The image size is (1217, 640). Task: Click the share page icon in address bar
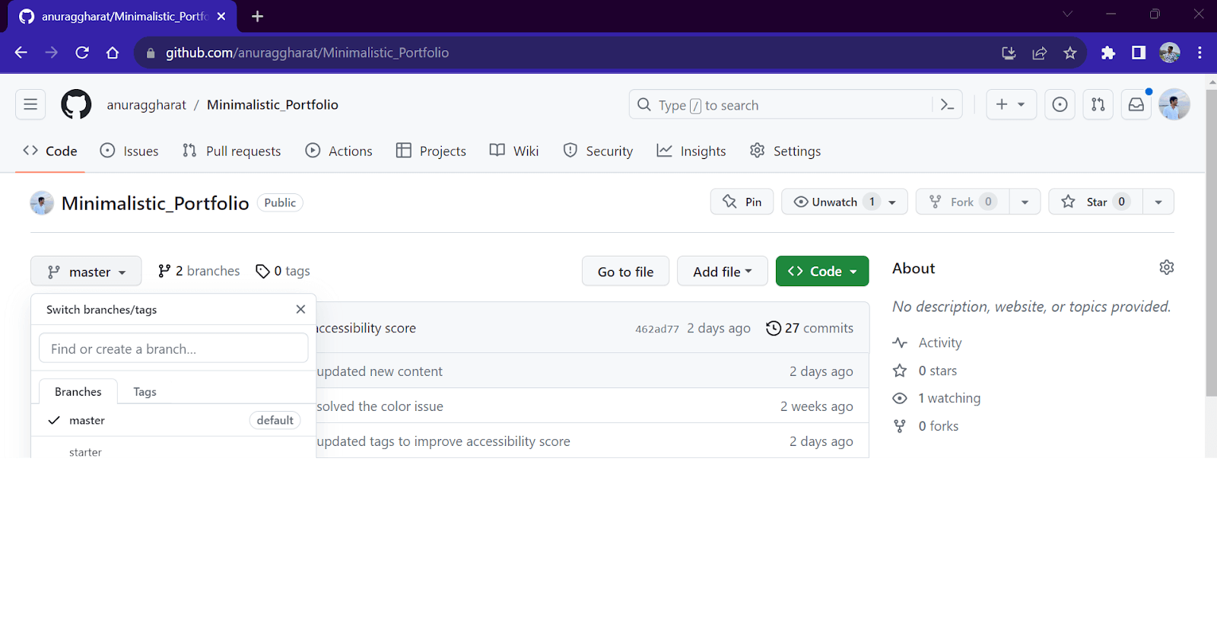pos(1040,53)
